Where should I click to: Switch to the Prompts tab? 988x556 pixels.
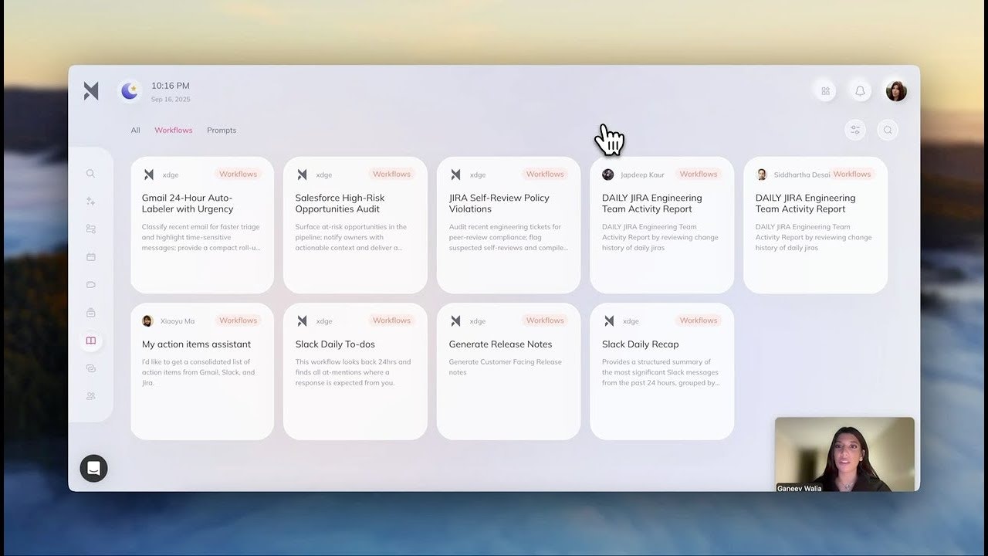point(222,130)
